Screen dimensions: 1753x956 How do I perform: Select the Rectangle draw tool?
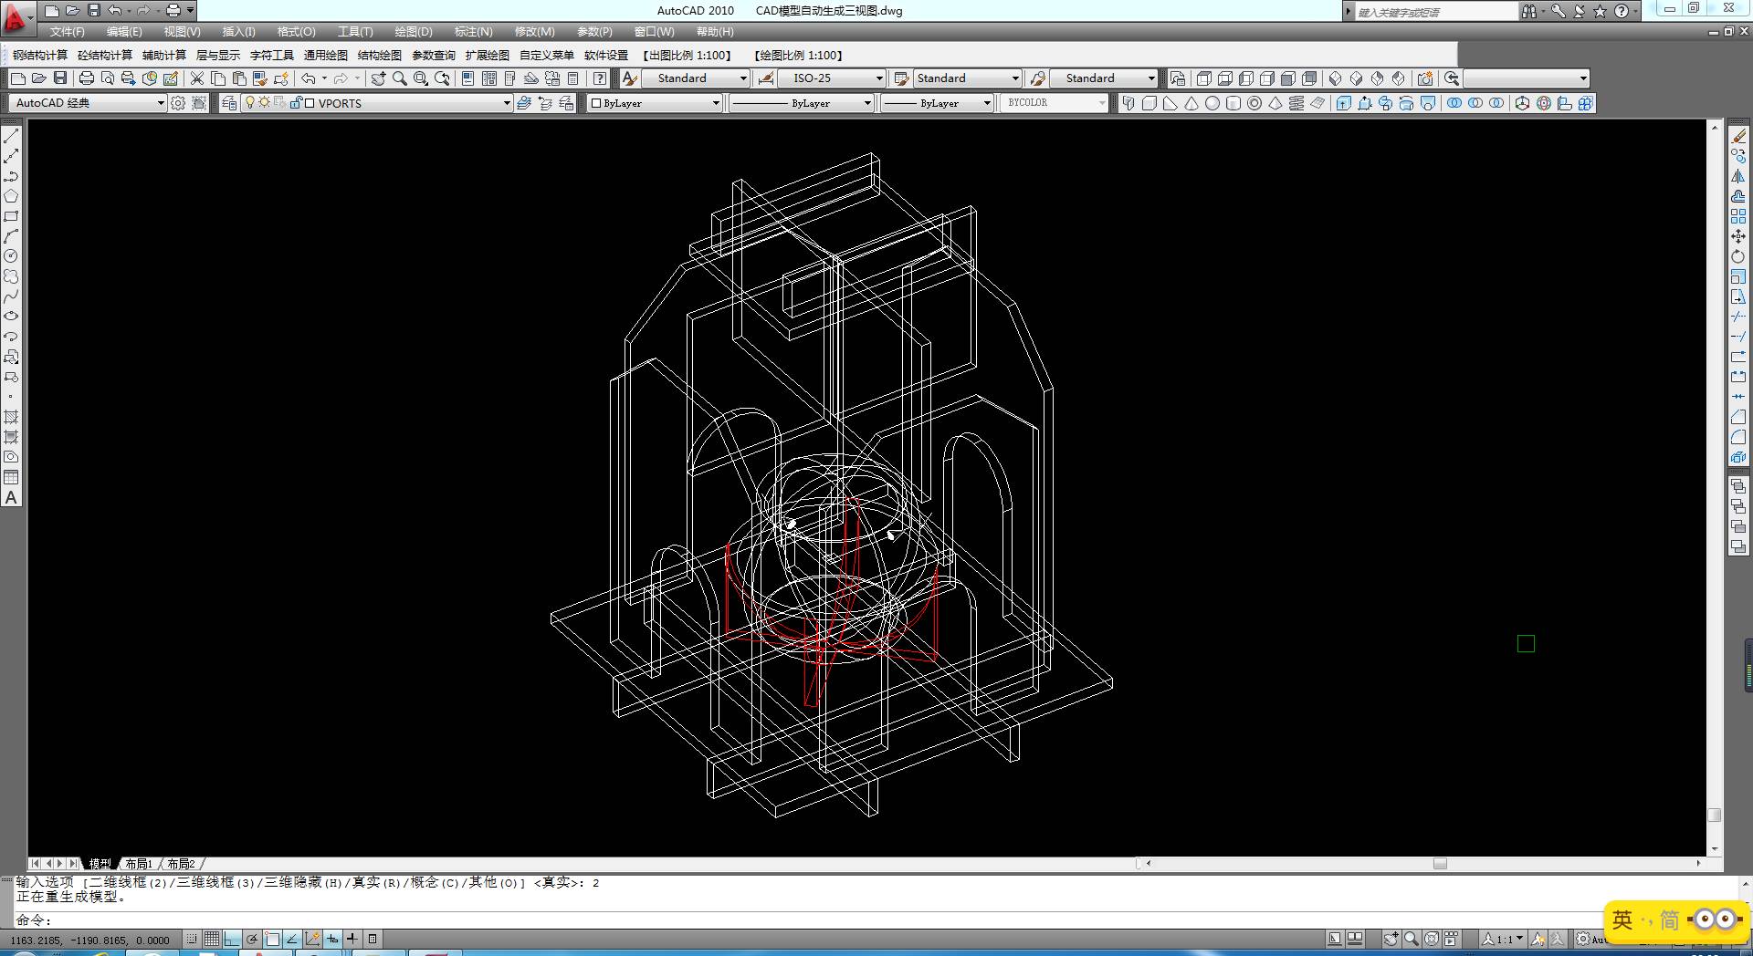point(11,216)
